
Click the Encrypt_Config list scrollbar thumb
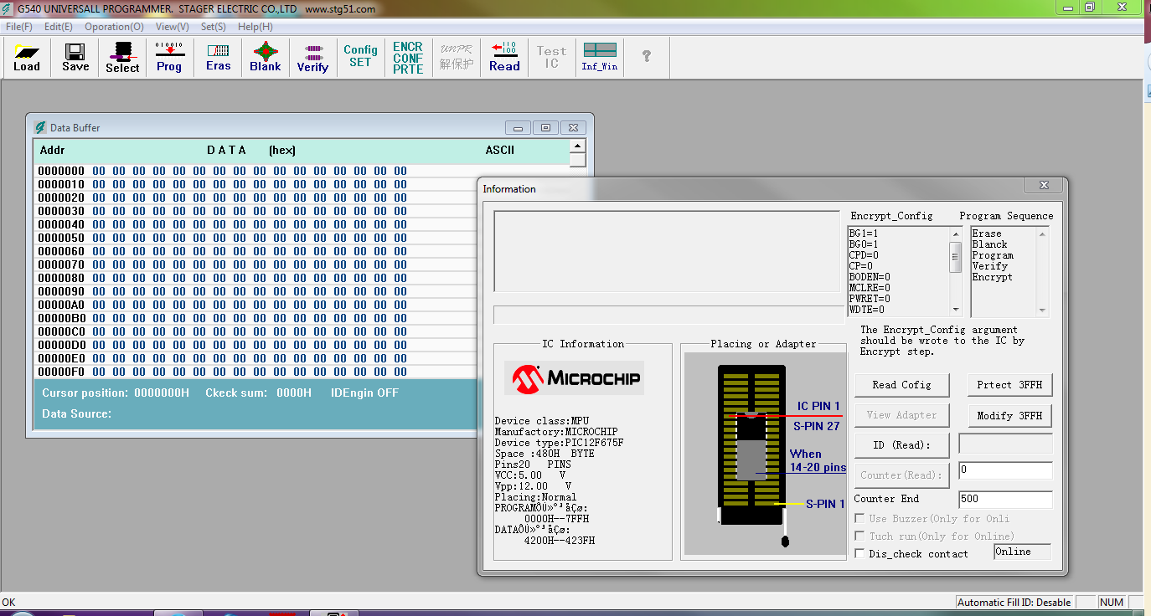tap(956, 257)
